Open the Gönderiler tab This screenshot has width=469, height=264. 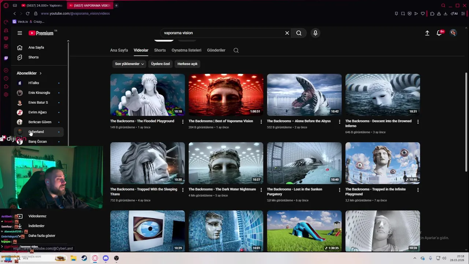216,50
